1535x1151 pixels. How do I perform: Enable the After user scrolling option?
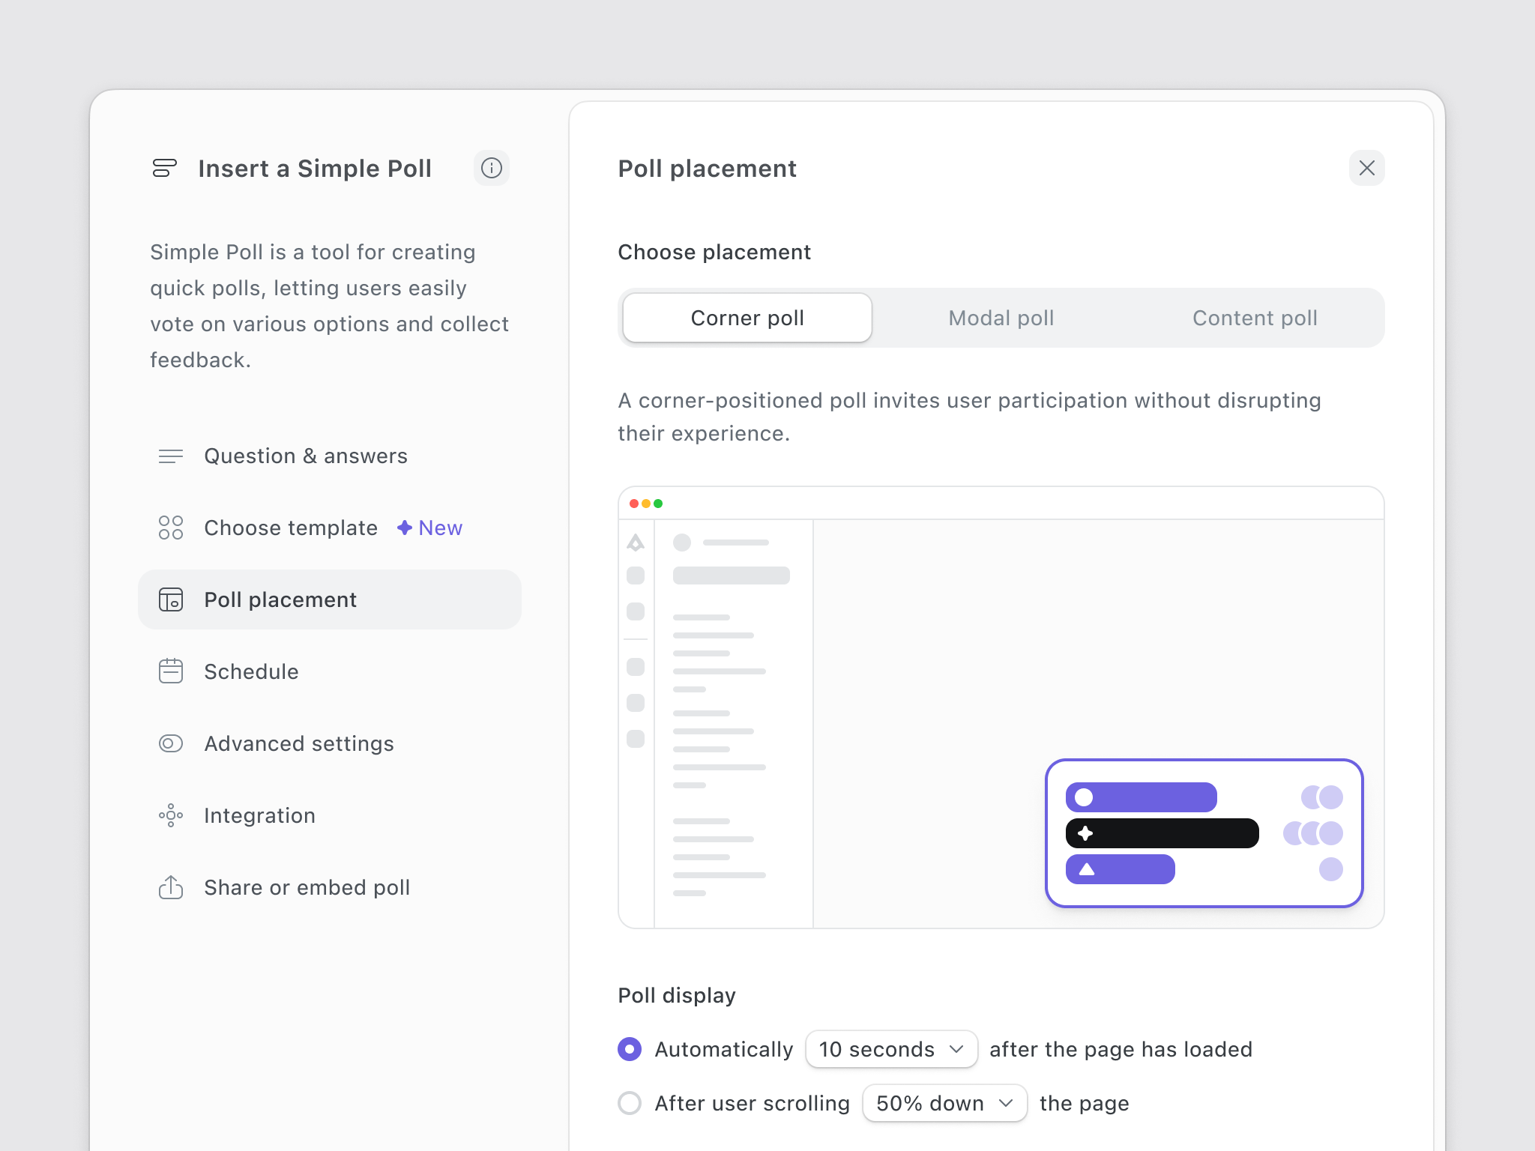point(630,1103)
